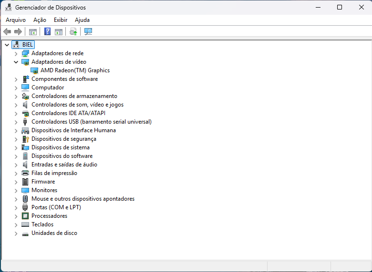The height and width of the screenshot is (272, 372).
Task: Click the Componentes de software icon
Action: (x=26, y=79)
